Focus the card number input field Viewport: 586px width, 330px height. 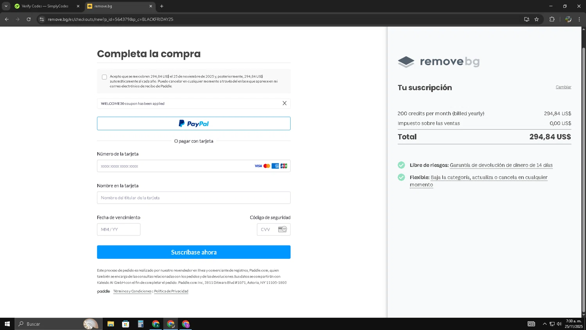(194, 166)
